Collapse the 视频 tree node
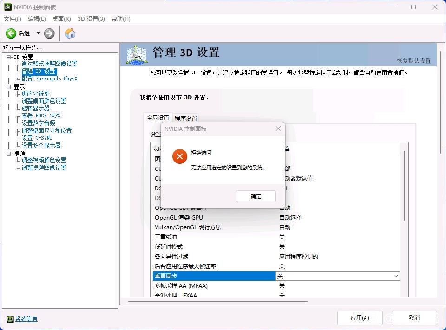This screenshot has height=330, width=446. tap(9, 154)
